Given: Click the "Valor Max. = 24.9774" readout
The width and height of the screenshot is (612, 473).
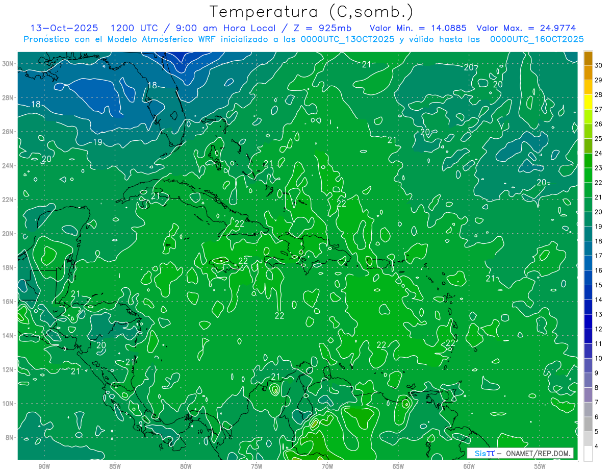Looking at the screenshot, I should tap(526, 28).
